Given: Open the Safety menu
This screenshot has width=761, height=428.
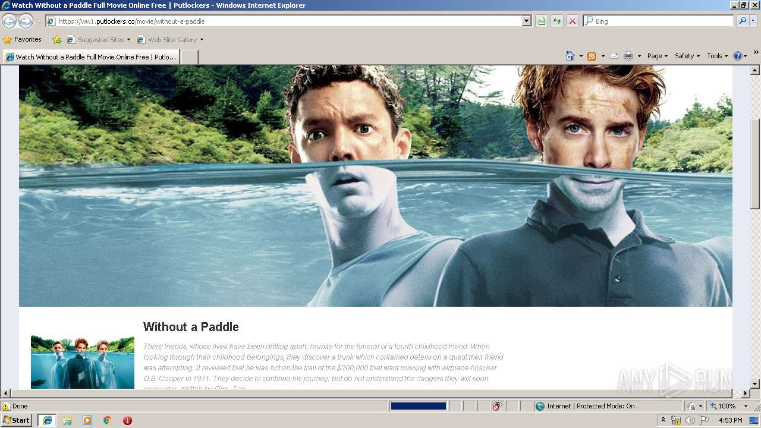Looking at the screenshot, I should 687,56.
